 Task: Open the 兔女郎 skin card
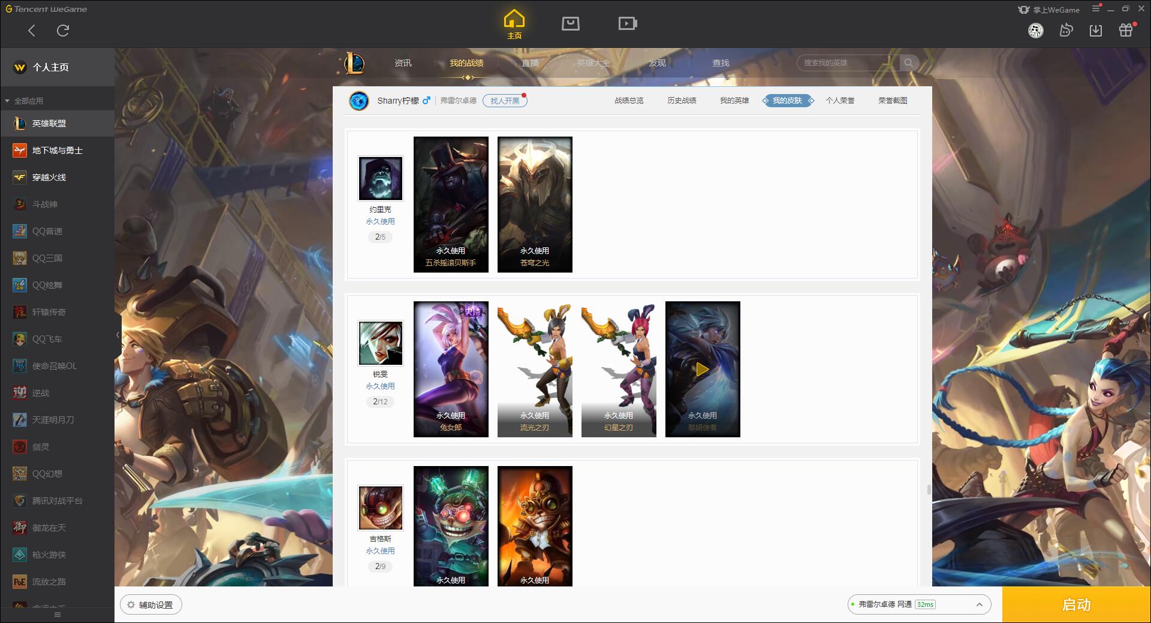pos(451,369)
